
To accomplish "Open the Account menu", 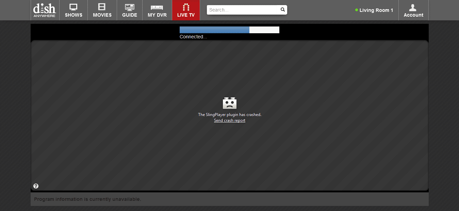I will click(x=413, y=10).
